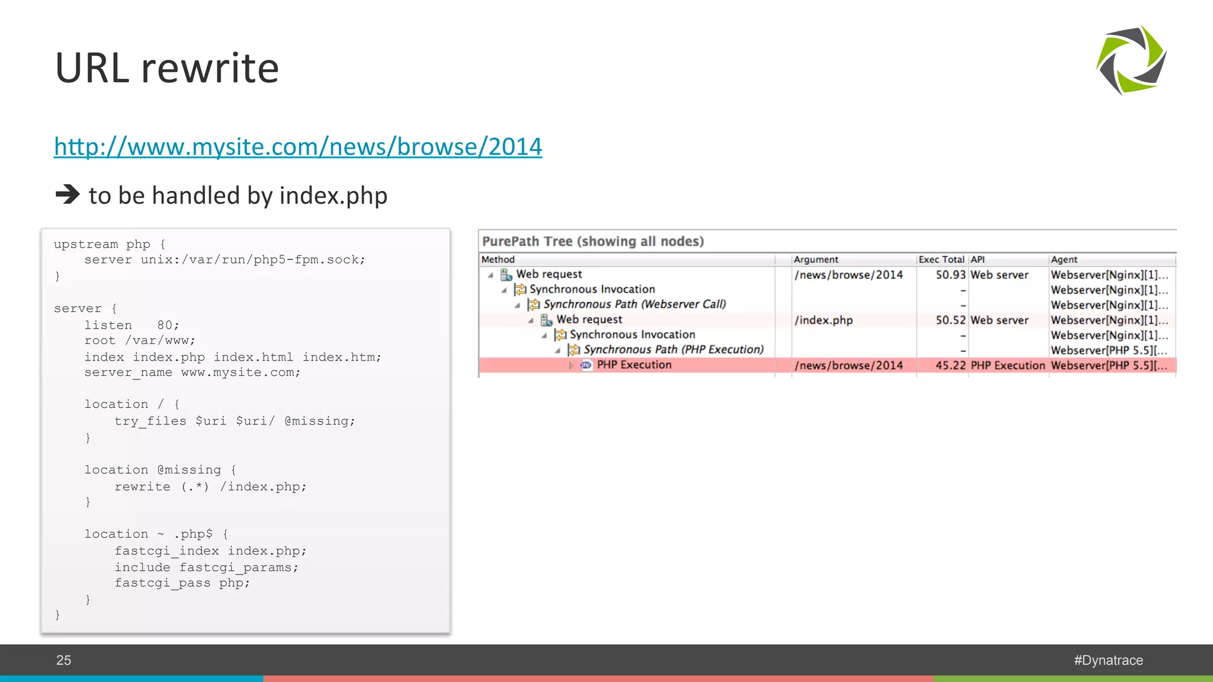This screenshot has width=1213, height=682.
Task: Click slide number 25
Action: coord(63,660)
